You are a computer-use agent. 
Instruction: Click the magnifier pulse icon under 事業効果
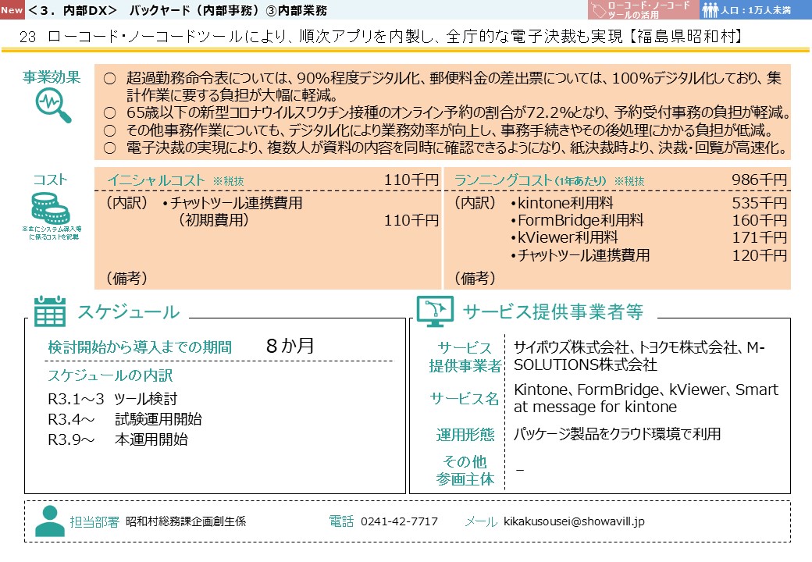tap(53, 105)
